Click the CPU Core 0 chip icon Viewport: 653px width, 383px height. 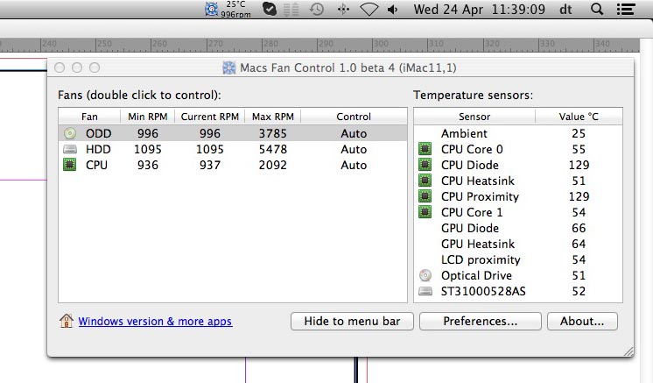pos(425,149)
